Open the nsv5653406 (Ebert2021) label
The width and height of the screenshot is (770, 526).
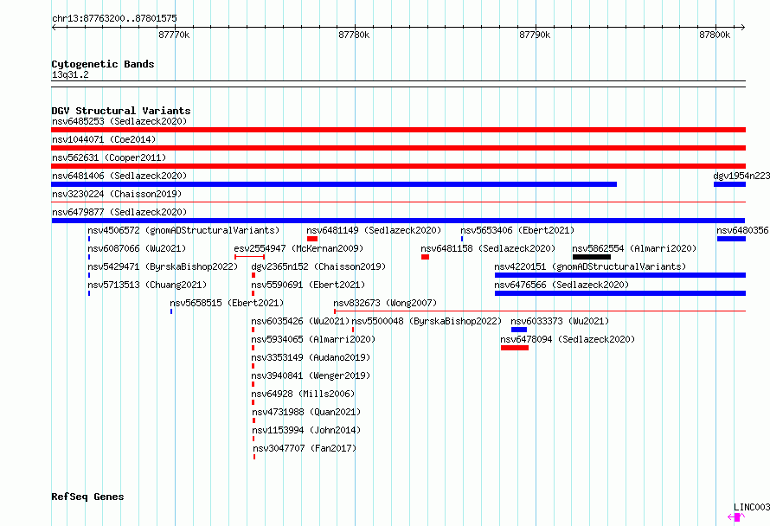coord(517,230)
